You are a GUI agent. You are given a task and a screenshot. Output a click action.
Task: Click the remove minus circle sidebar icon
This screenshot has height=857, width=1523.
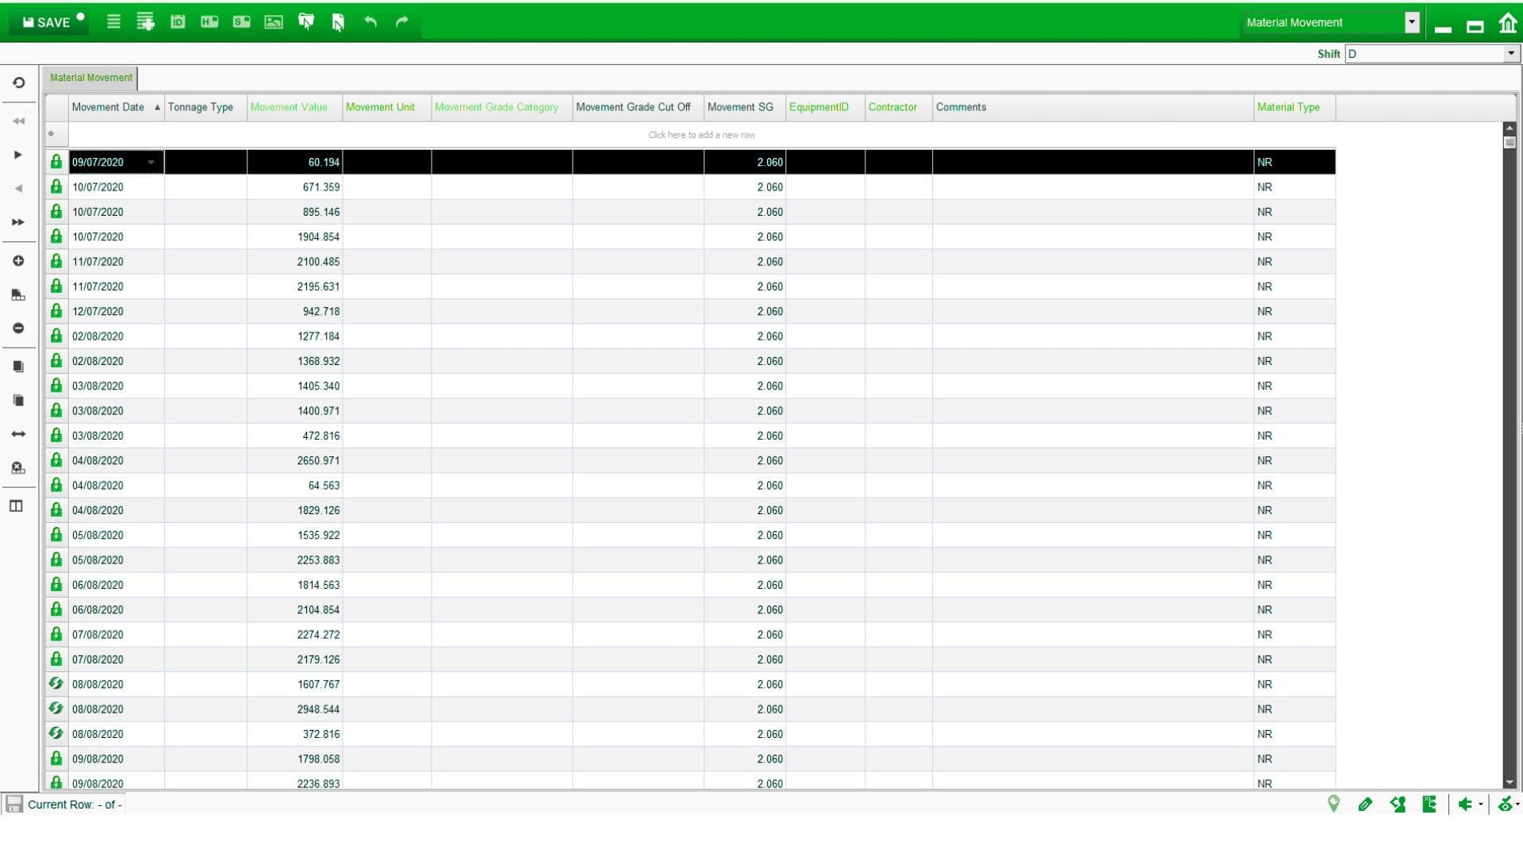[x=18, y=329]
